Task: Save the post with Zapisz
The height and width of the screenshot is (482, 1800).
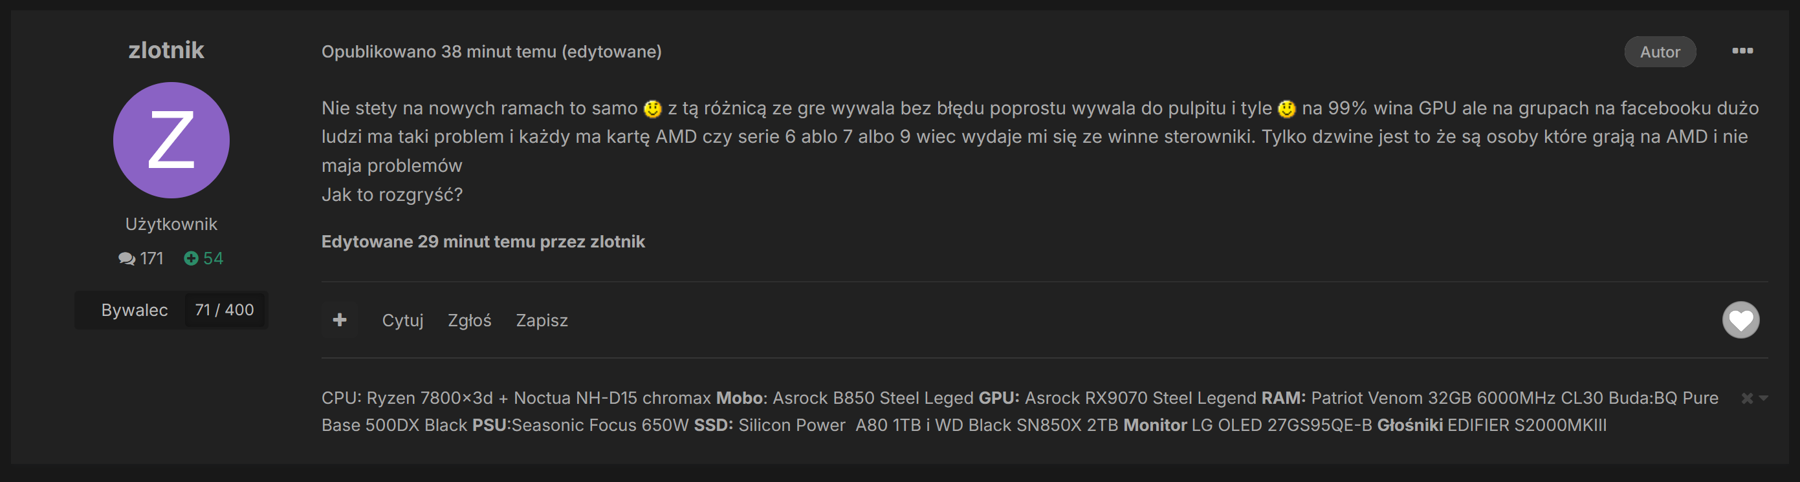Action: tap(542, 320)
